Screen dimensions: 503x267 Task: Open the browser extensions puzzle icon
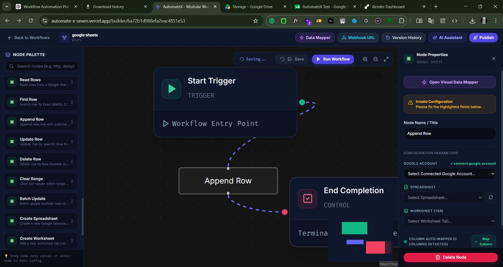click(x=402, y=21)
